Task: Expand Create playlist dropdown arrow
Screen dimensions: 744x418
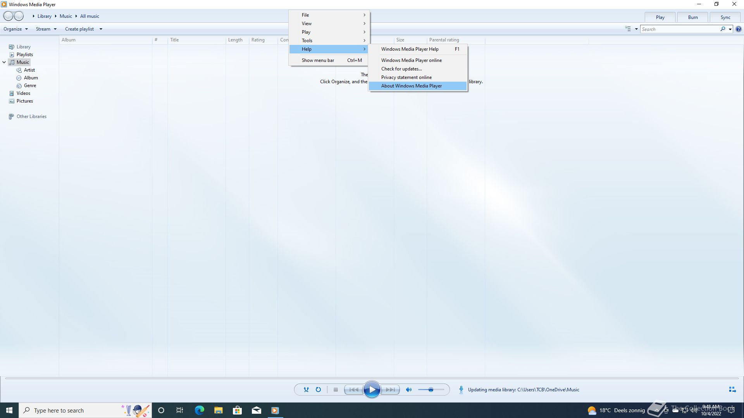Action: pos(101,29)
